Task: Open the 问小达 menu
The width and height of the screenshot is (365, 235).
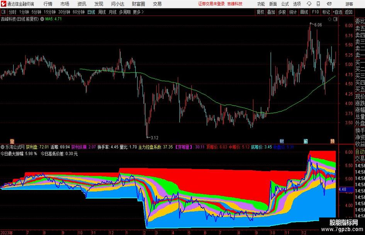Action: pos(117,4)
